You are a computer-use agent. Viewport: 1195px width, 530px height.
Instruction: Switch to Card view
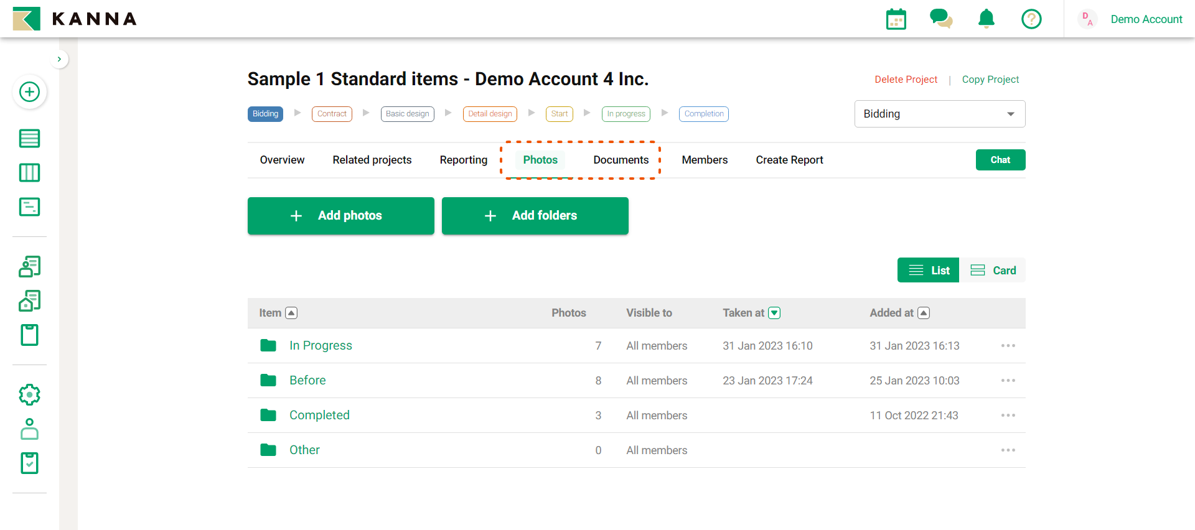(x=993, y=271)
